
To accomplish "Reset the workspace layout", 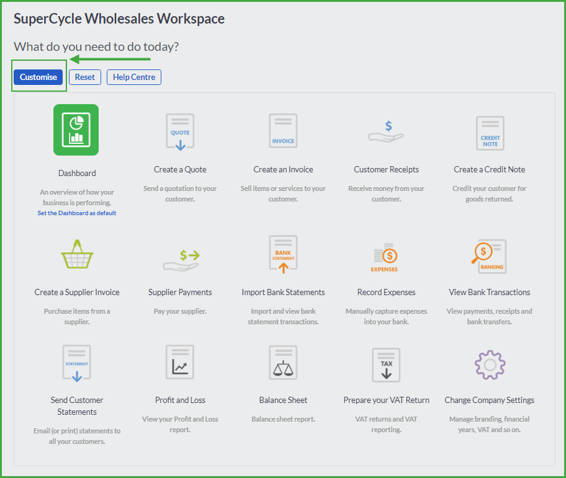I will 85,77.
